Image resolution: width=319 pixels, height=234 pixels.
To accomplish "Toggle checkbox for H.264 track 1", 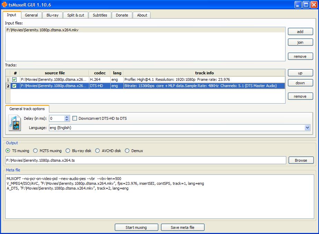I will (14, 79).
